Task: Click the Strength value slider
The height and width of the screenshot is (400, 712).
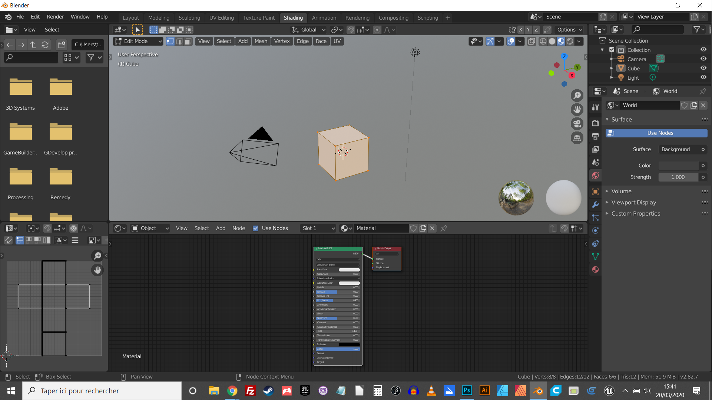Action: point(678,177)
